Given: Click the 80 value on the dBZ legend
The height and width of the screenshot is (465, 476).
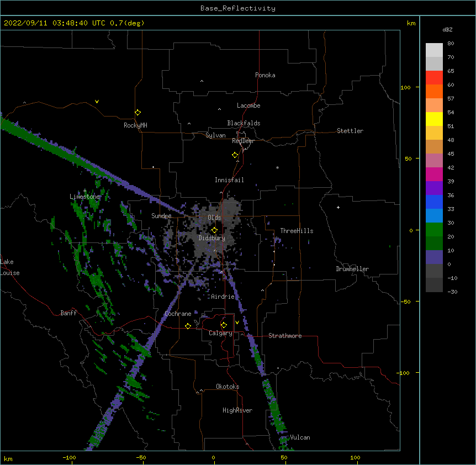Looking at the screenshot, I should pyautogui.click(x=451, y=44).
